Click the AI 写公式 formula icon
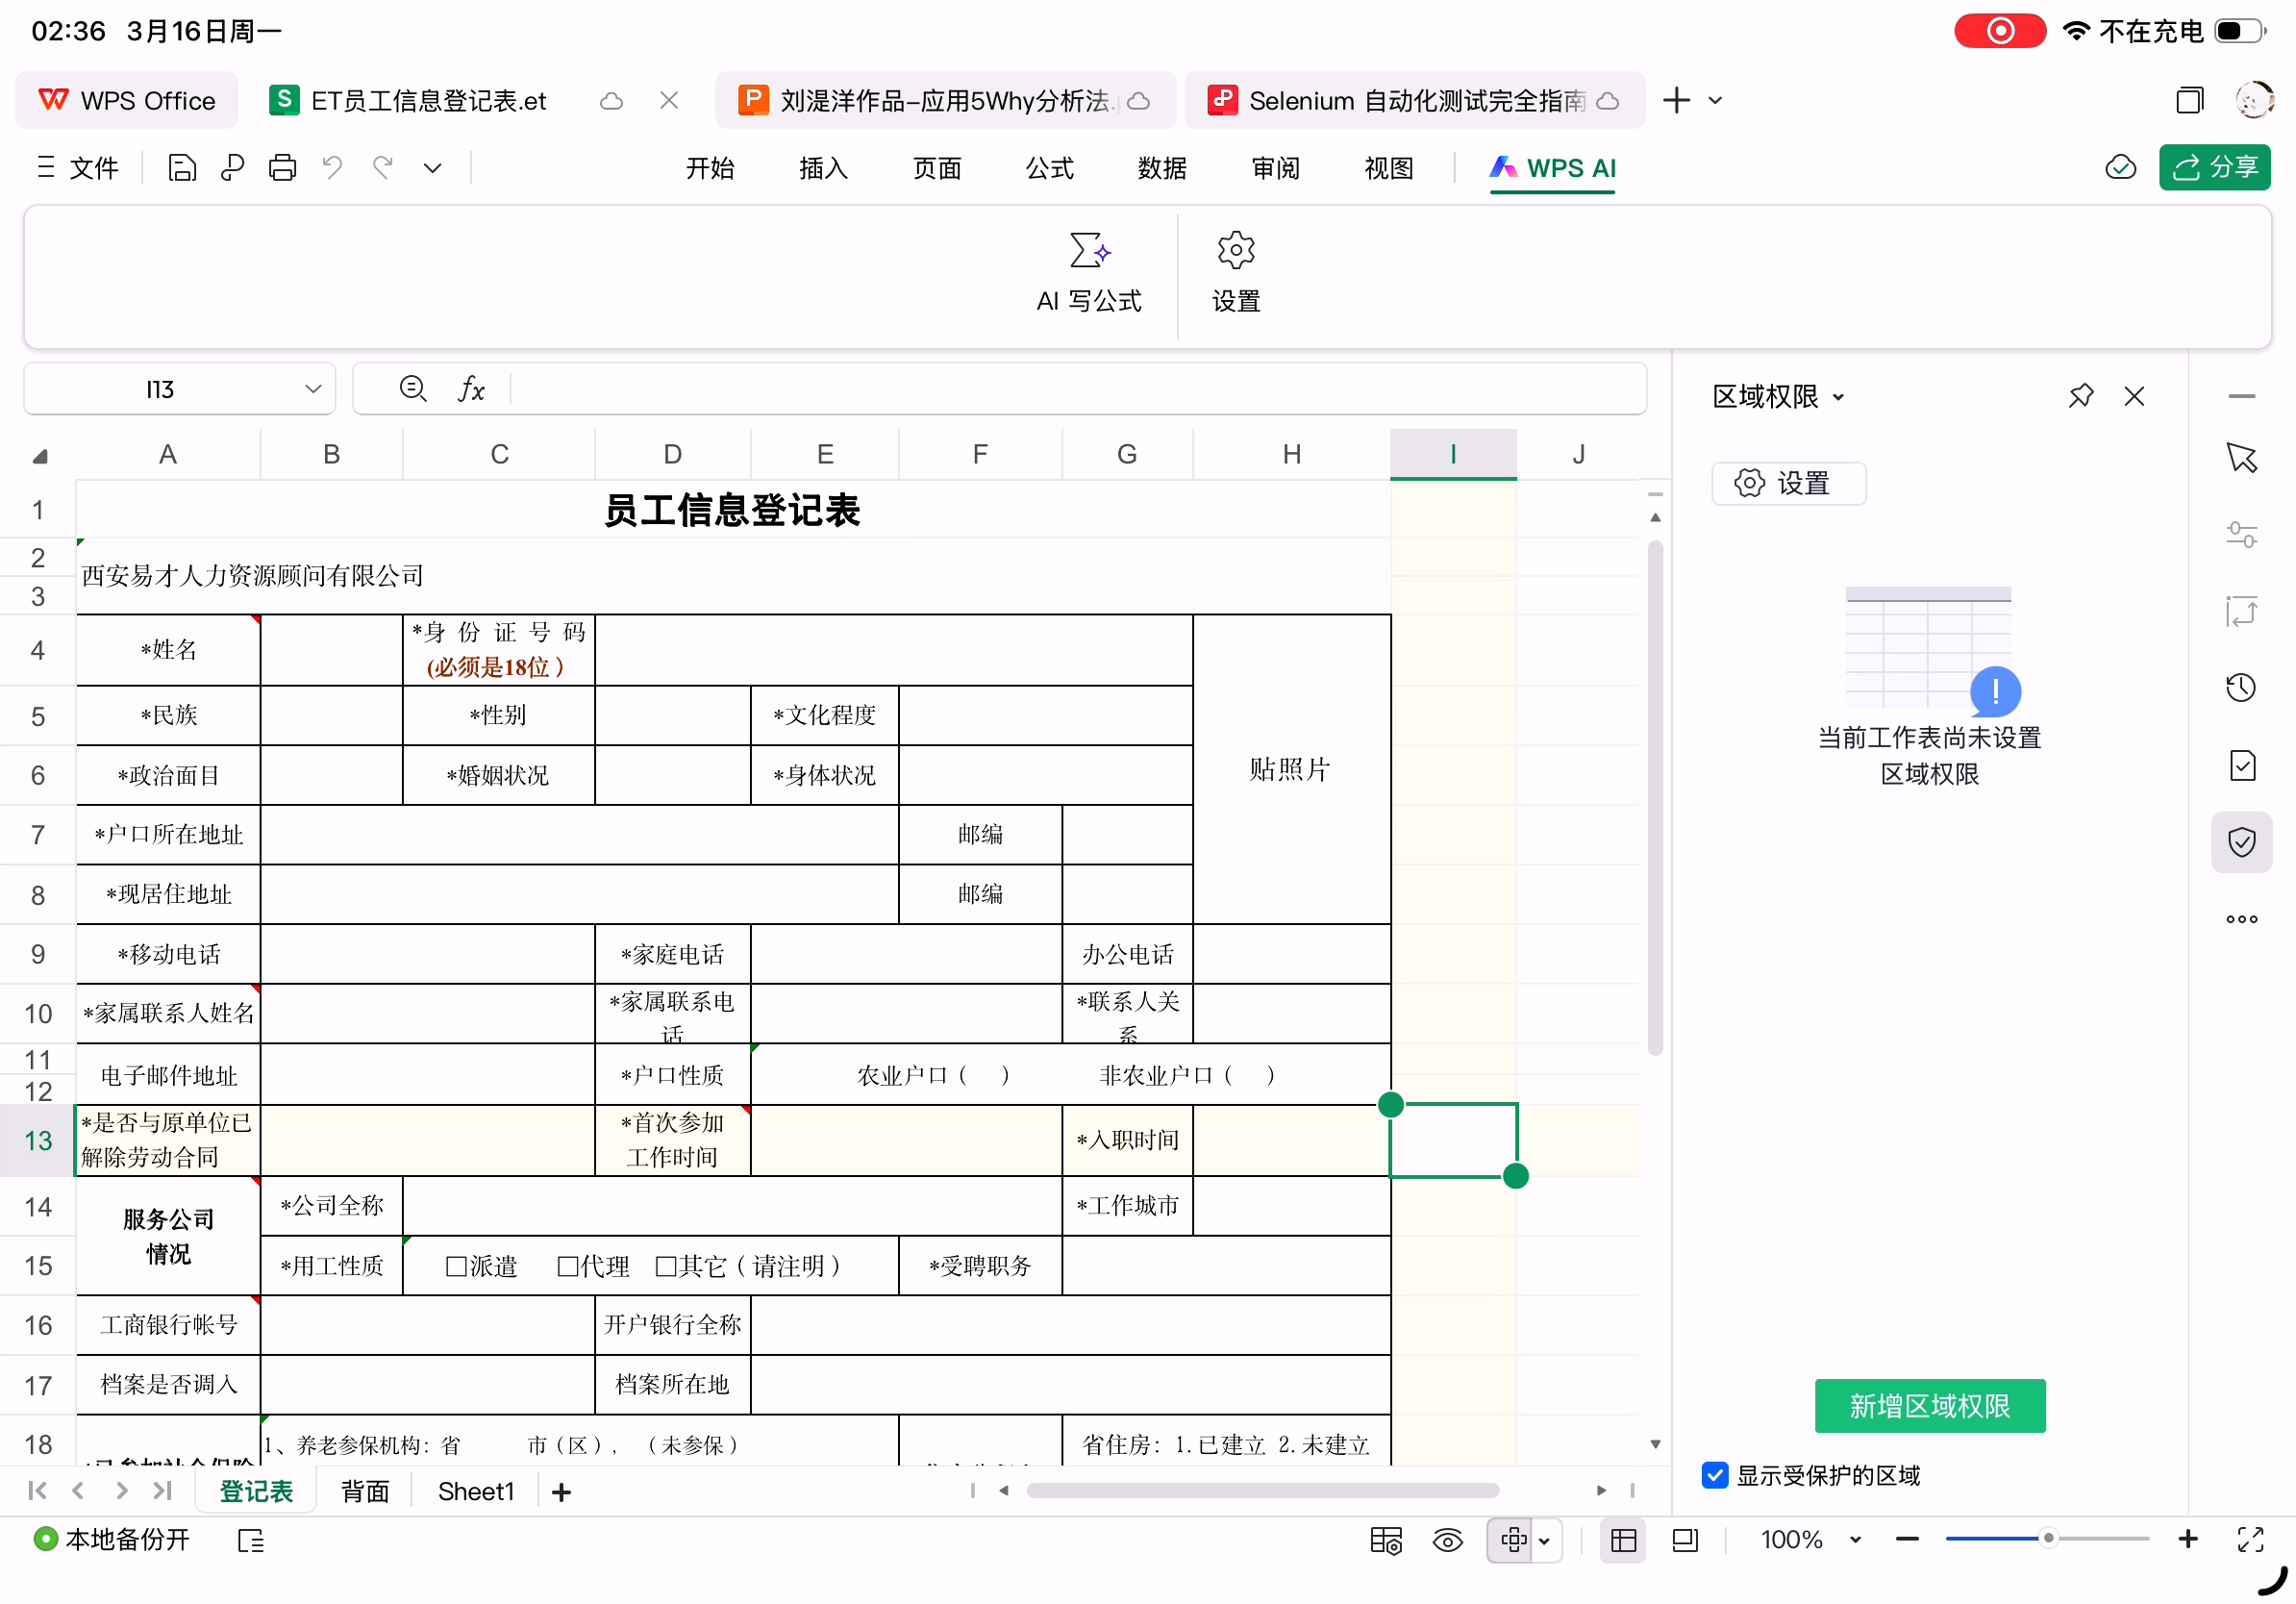 click(1088, 250)
